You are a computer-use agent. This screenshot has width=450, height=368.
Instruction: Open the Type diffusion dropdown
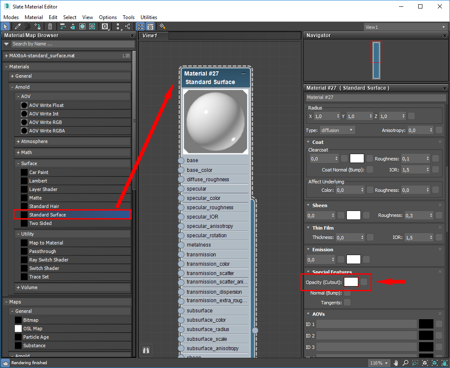click(x=337, y=130)
